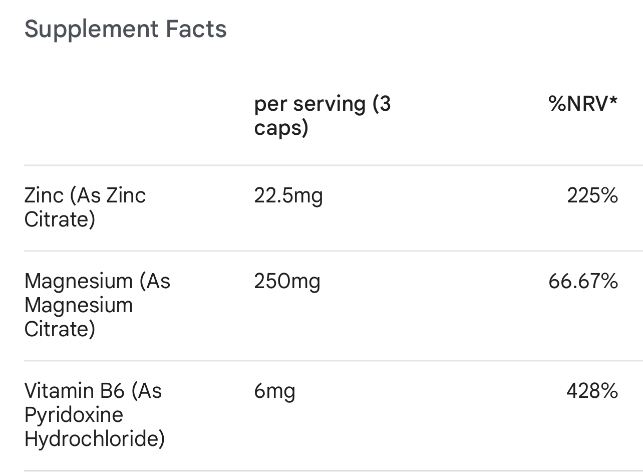
Task: Select the 250mg magnesium amount
Action: tap(287, 281)
